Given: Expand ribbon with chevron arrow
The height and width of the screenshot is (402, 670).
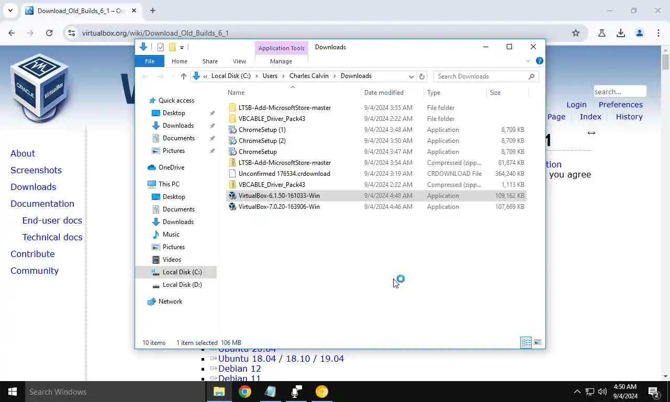Looking at the screenshot, I should (528, 61).
